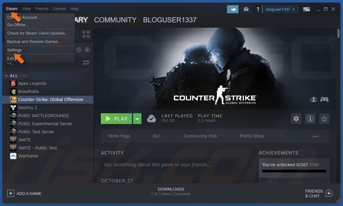Click the Brawlhalla game icon
The width and height of the screenshot is (343, 206).
coord(13,92)
